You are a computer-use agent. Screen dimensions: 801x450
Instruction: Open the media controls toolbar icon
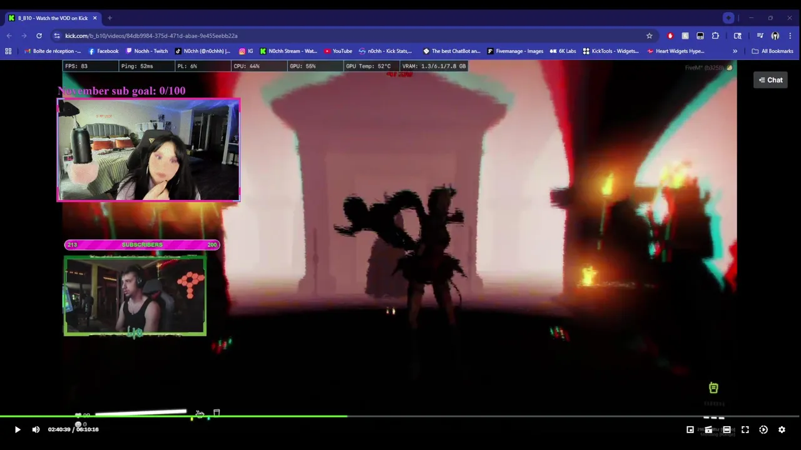coord(760,36)
